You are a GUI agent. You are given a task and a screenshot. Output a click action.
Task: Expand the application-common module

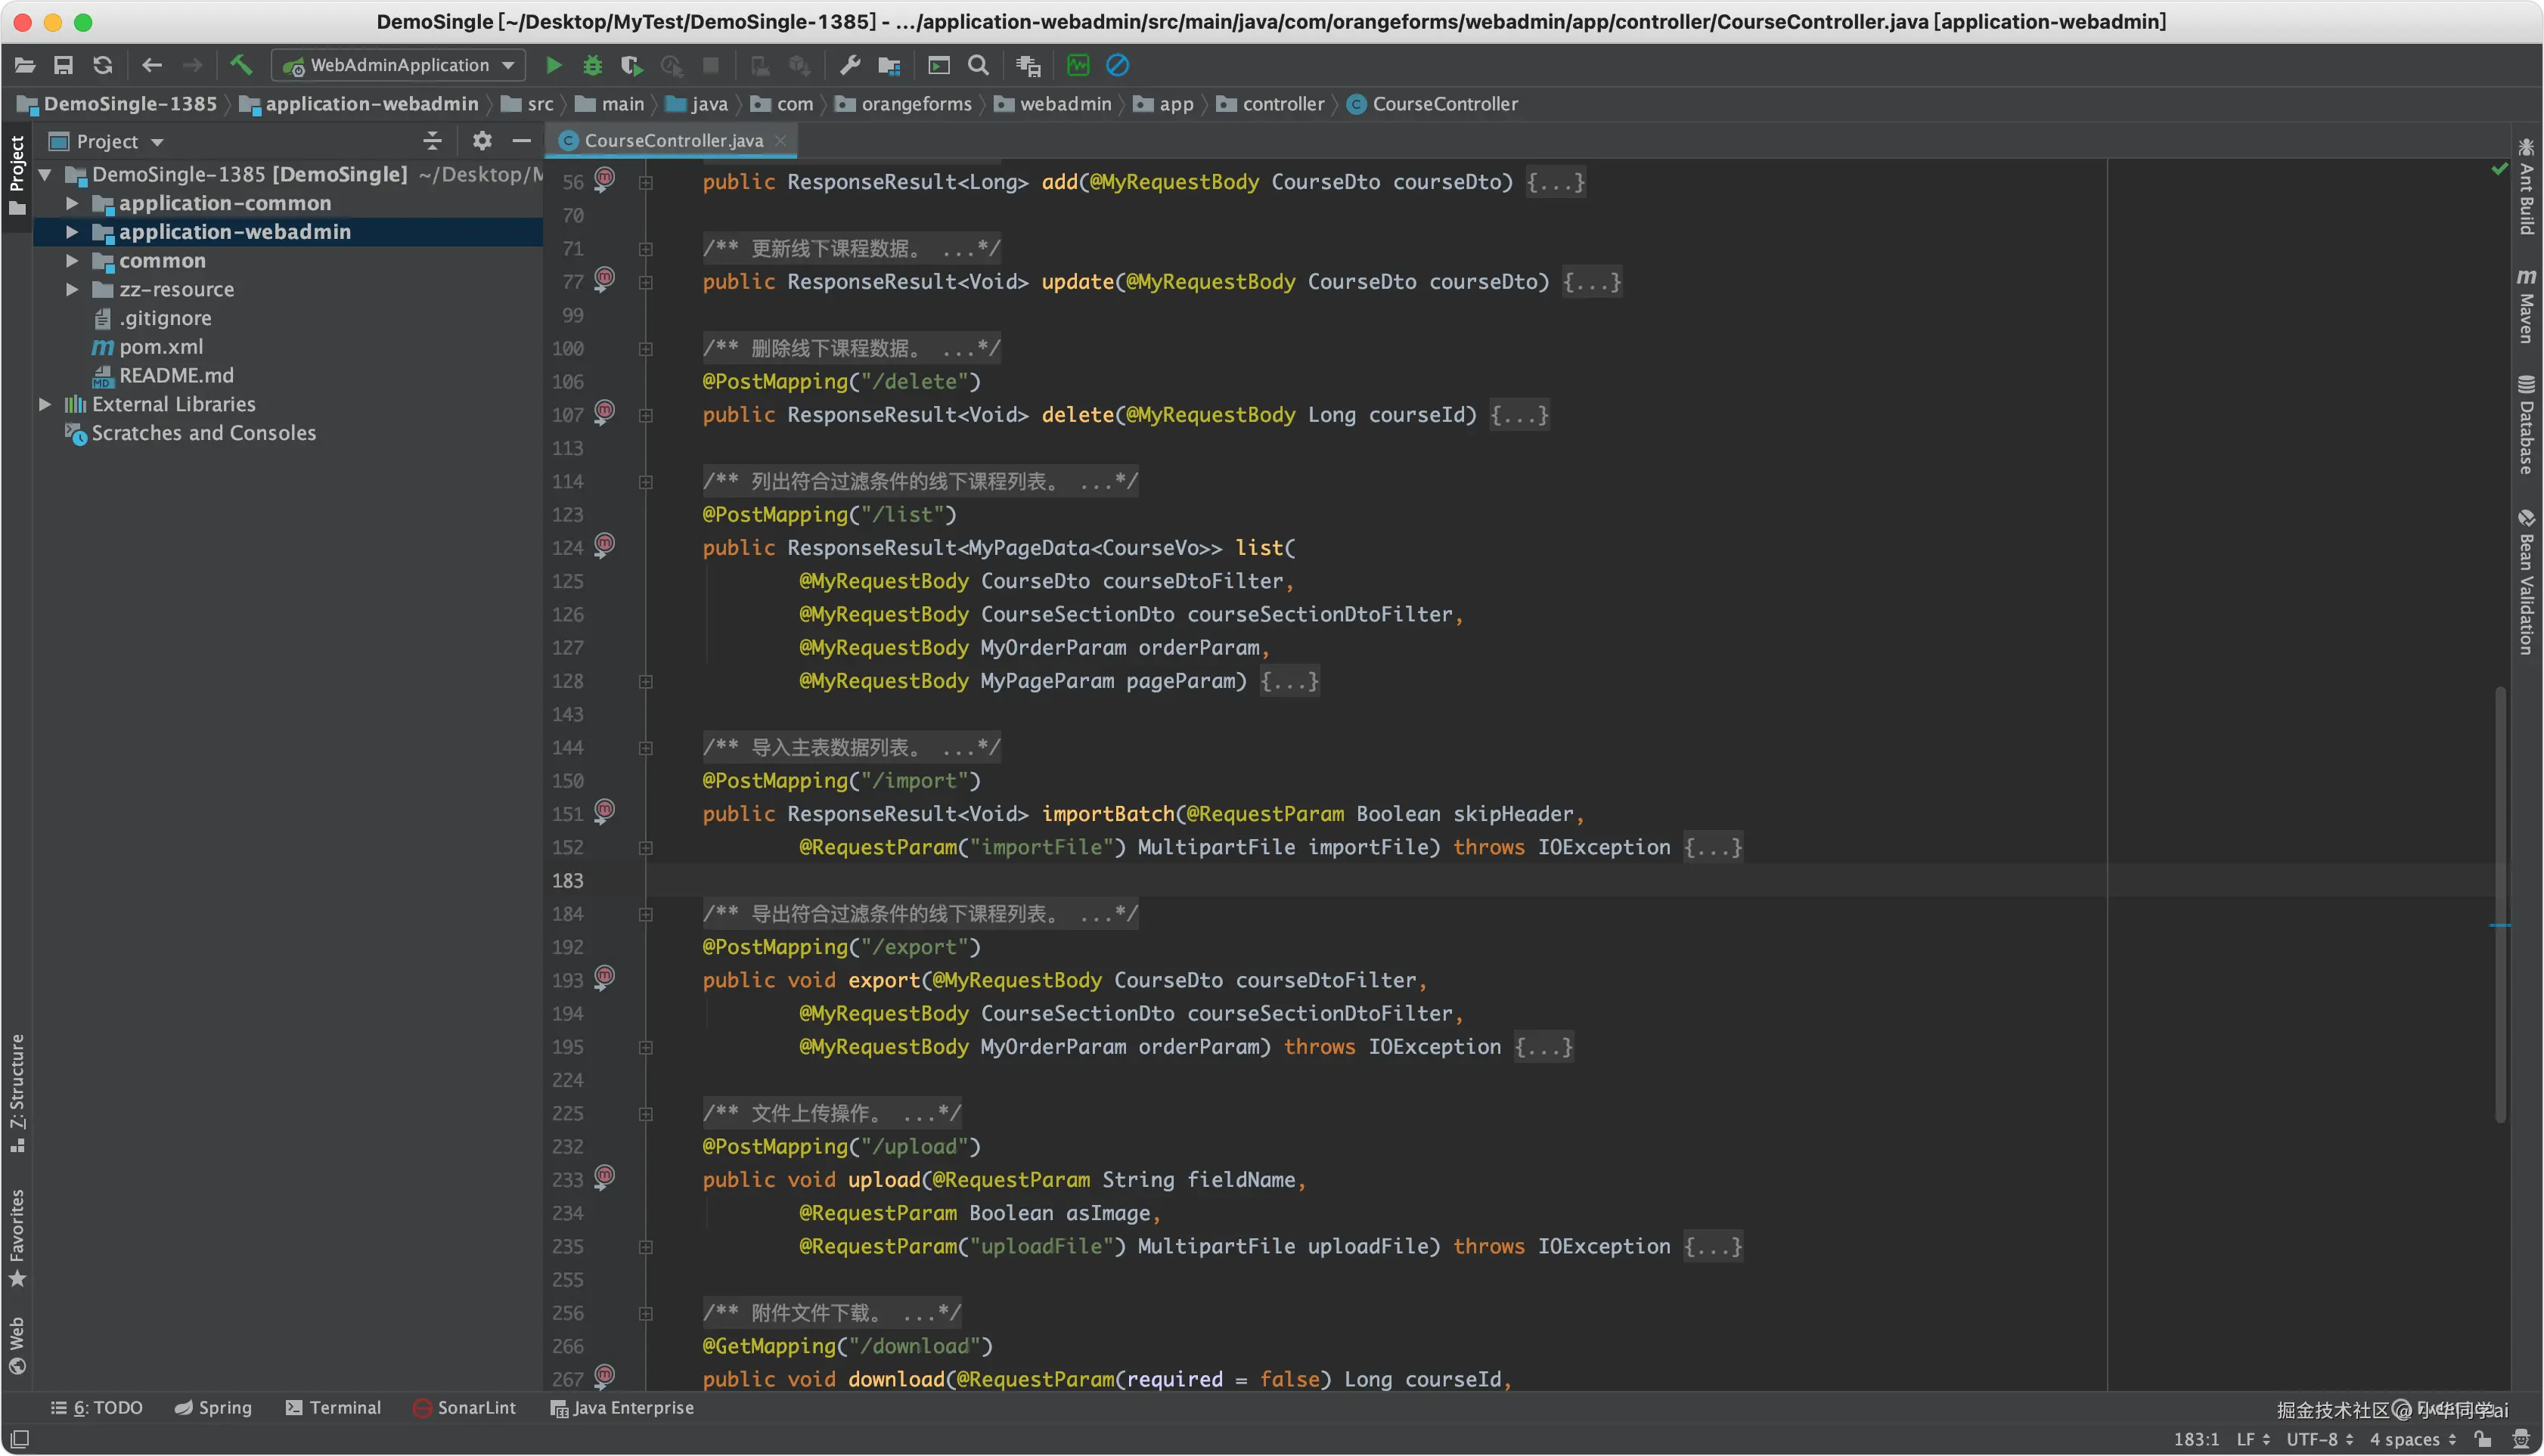coord(72,203)
